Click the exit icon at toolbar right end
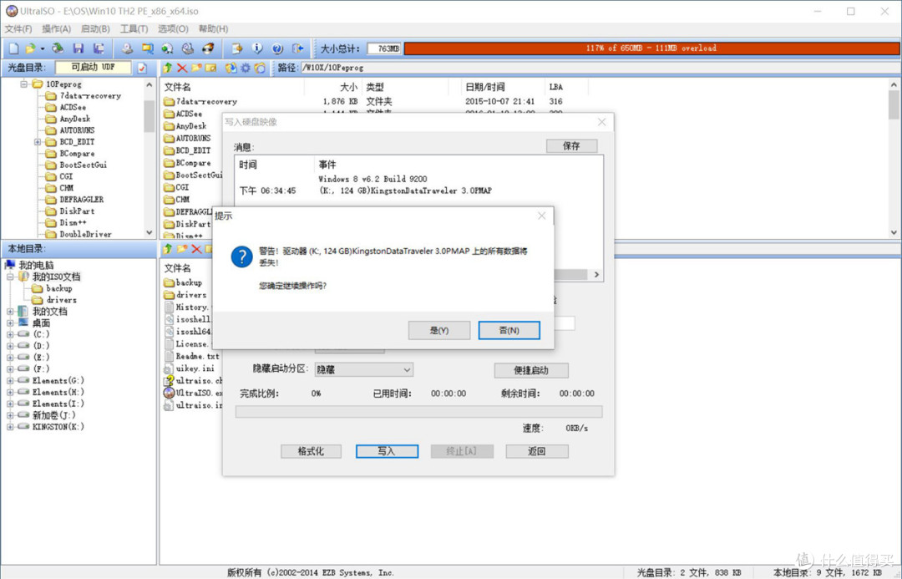 297,48
